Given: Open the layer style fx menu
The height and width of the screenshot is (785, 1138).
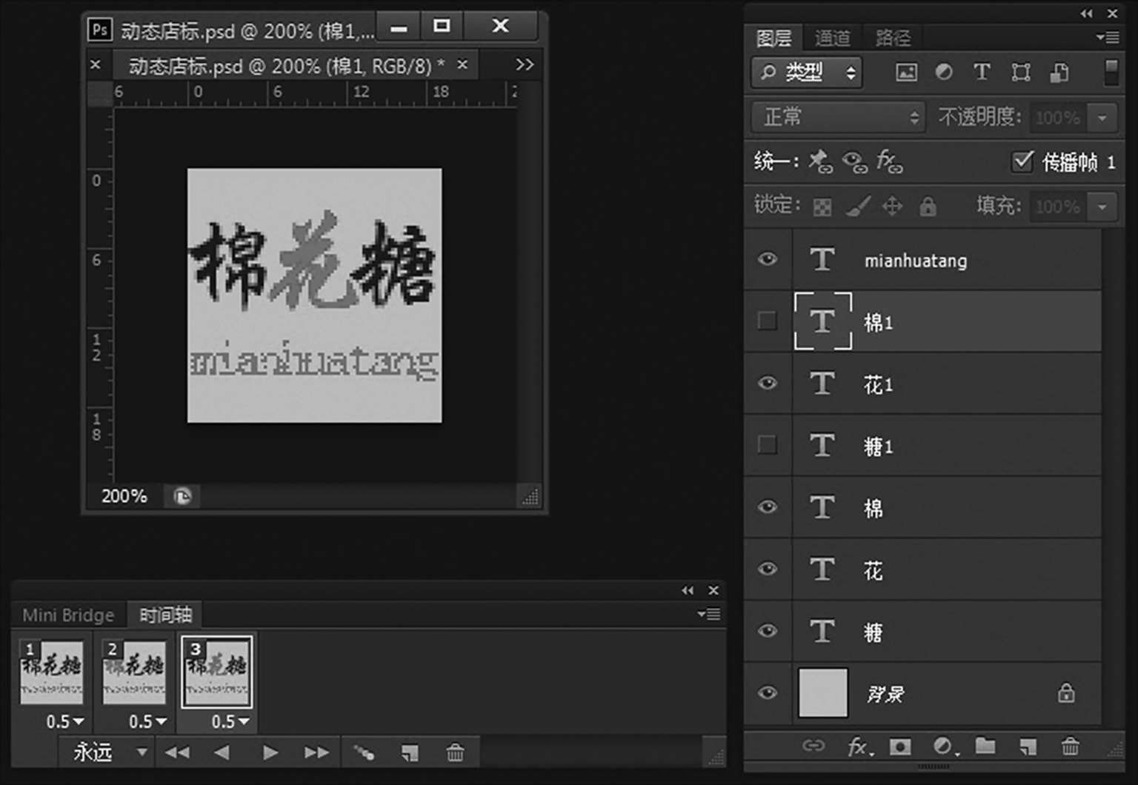Looking at the screenshot, I should pyautogui.click(x=859, y=746).
